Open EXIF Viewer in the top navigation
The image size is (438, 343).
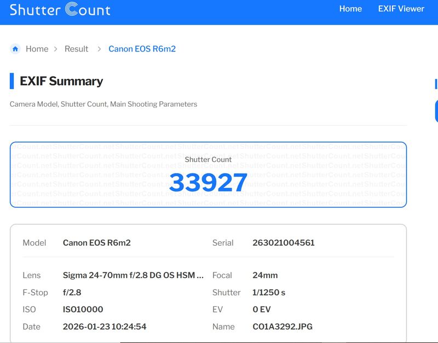point(401,9)
